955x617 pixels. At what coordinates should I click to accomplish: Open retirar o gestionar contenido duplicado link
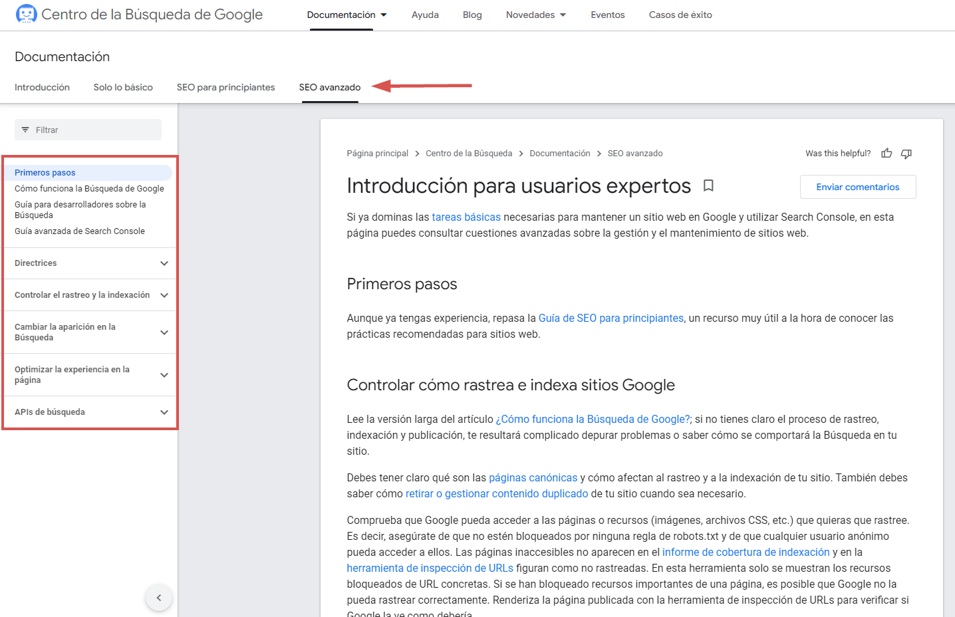tap(497, 493)
